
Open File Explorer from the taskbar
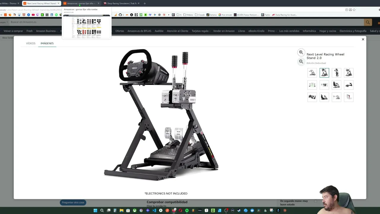click(x=121, y=210)
